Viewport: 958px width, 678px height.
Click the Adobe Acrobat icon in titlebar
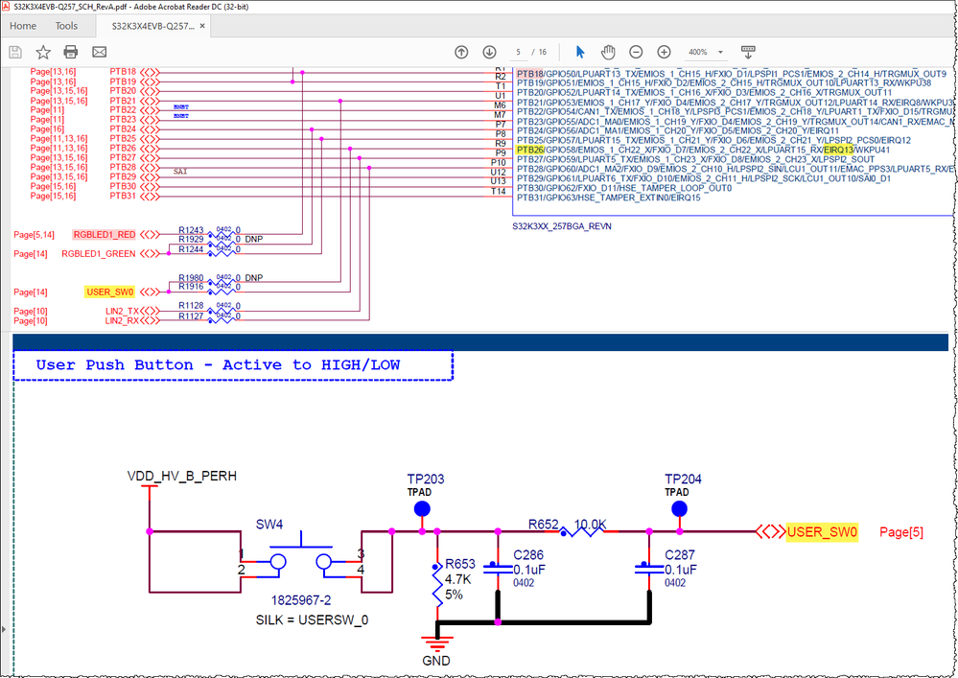tap(8, 7)
